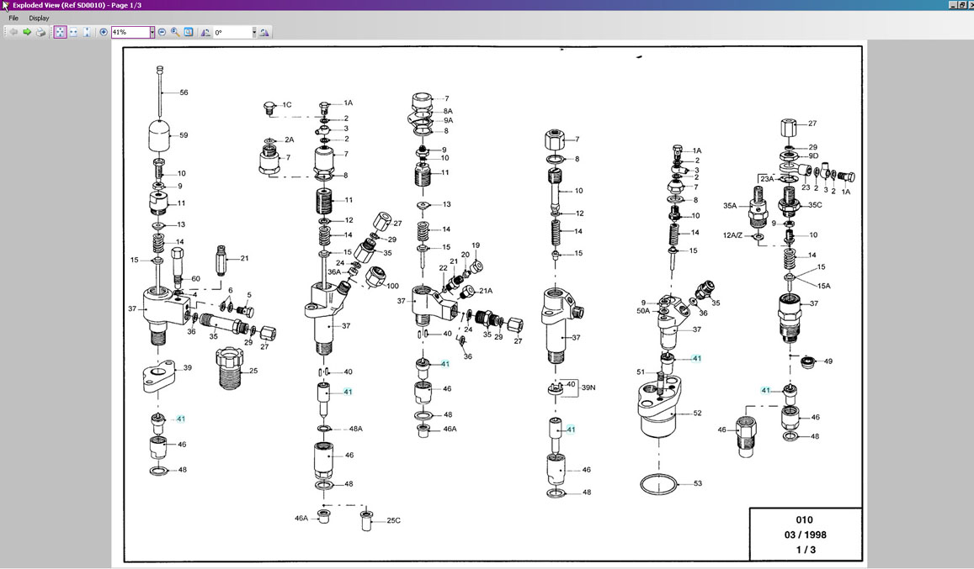Rotate the diagram clockwise
Image resolution: width=974 pixels, height=569 pixels.
point(264,32)
